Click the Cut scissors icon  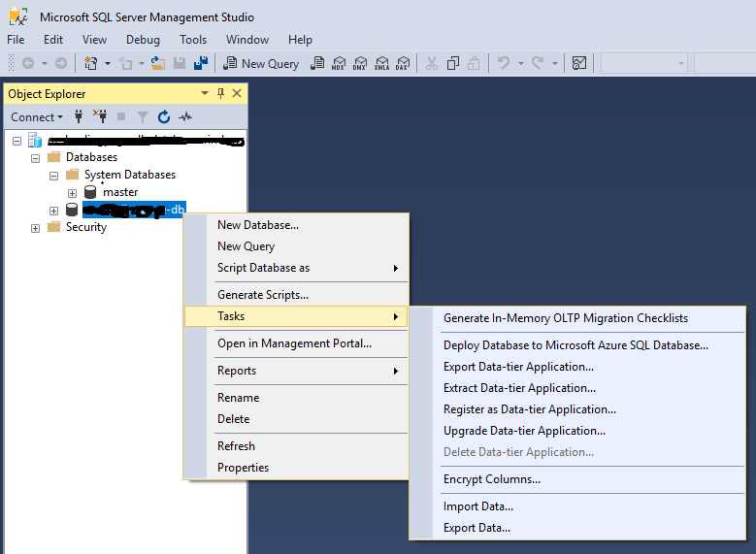432,63
